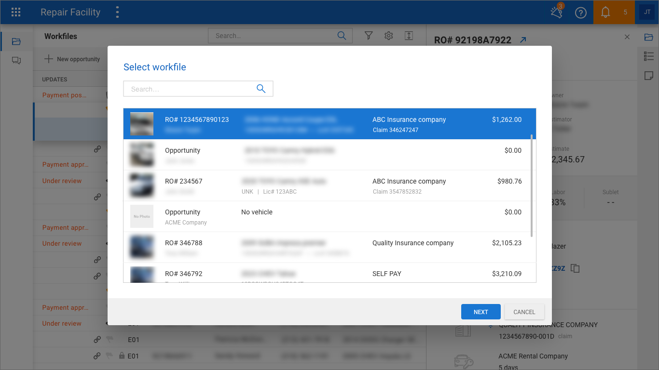Click the CANCEL button

[x=524, y=312]
